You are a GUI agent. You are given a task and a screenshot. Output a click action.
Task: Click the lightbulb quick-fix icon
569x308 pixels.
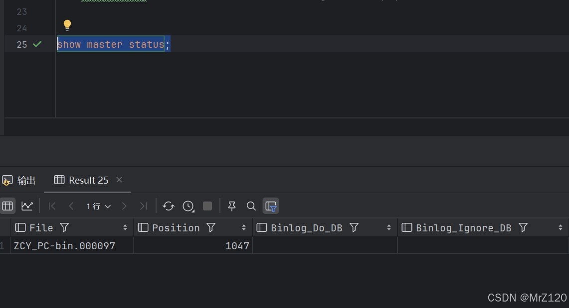click(67, 25)
